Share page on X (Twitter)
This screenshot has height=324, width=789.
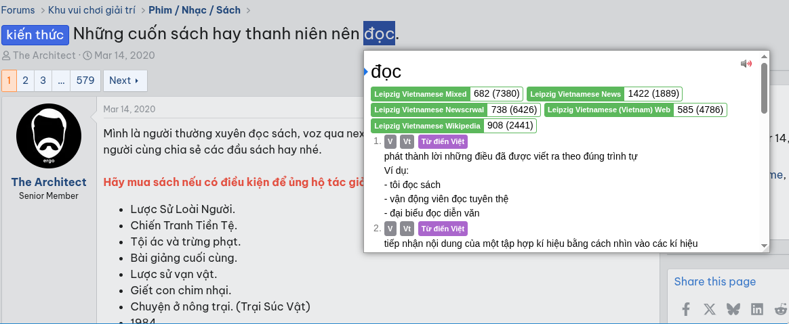pyautogui.click(x=710, y=309)
